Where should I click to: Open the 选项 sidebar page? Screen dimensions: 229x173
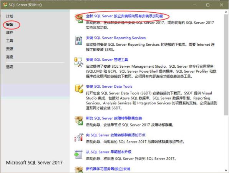tap(10, 67)
